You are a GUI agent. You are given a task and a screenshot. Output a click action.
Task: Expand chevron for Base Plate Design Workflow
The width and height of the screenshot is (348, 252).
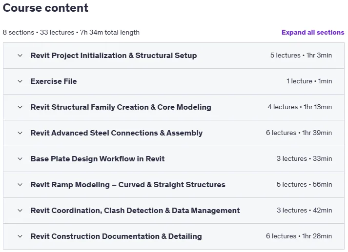20,159
